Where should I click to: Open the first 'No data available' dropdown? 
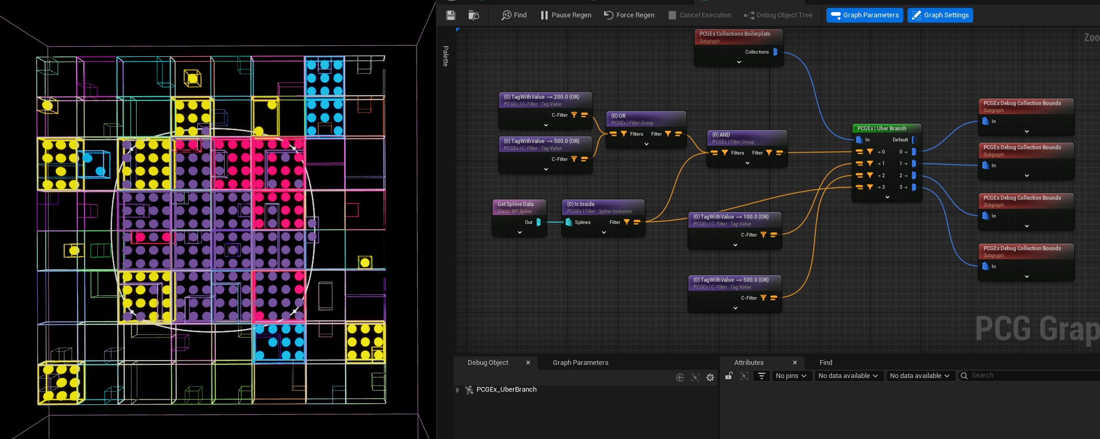pos(848,376)
